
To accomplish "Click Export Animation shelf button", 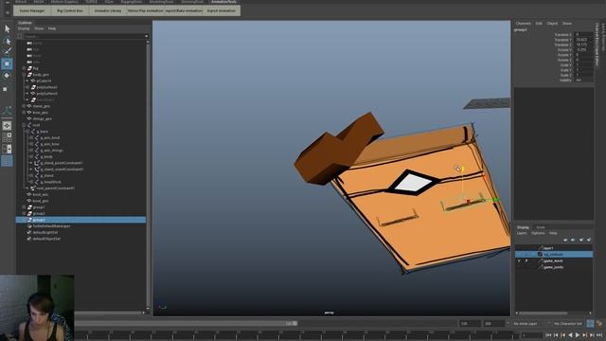I will [x=222, y=10].
